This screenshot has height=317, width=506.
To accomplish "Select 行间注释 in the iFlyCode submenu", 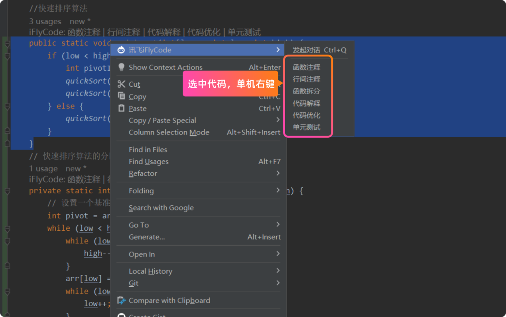I will [306, 79].
